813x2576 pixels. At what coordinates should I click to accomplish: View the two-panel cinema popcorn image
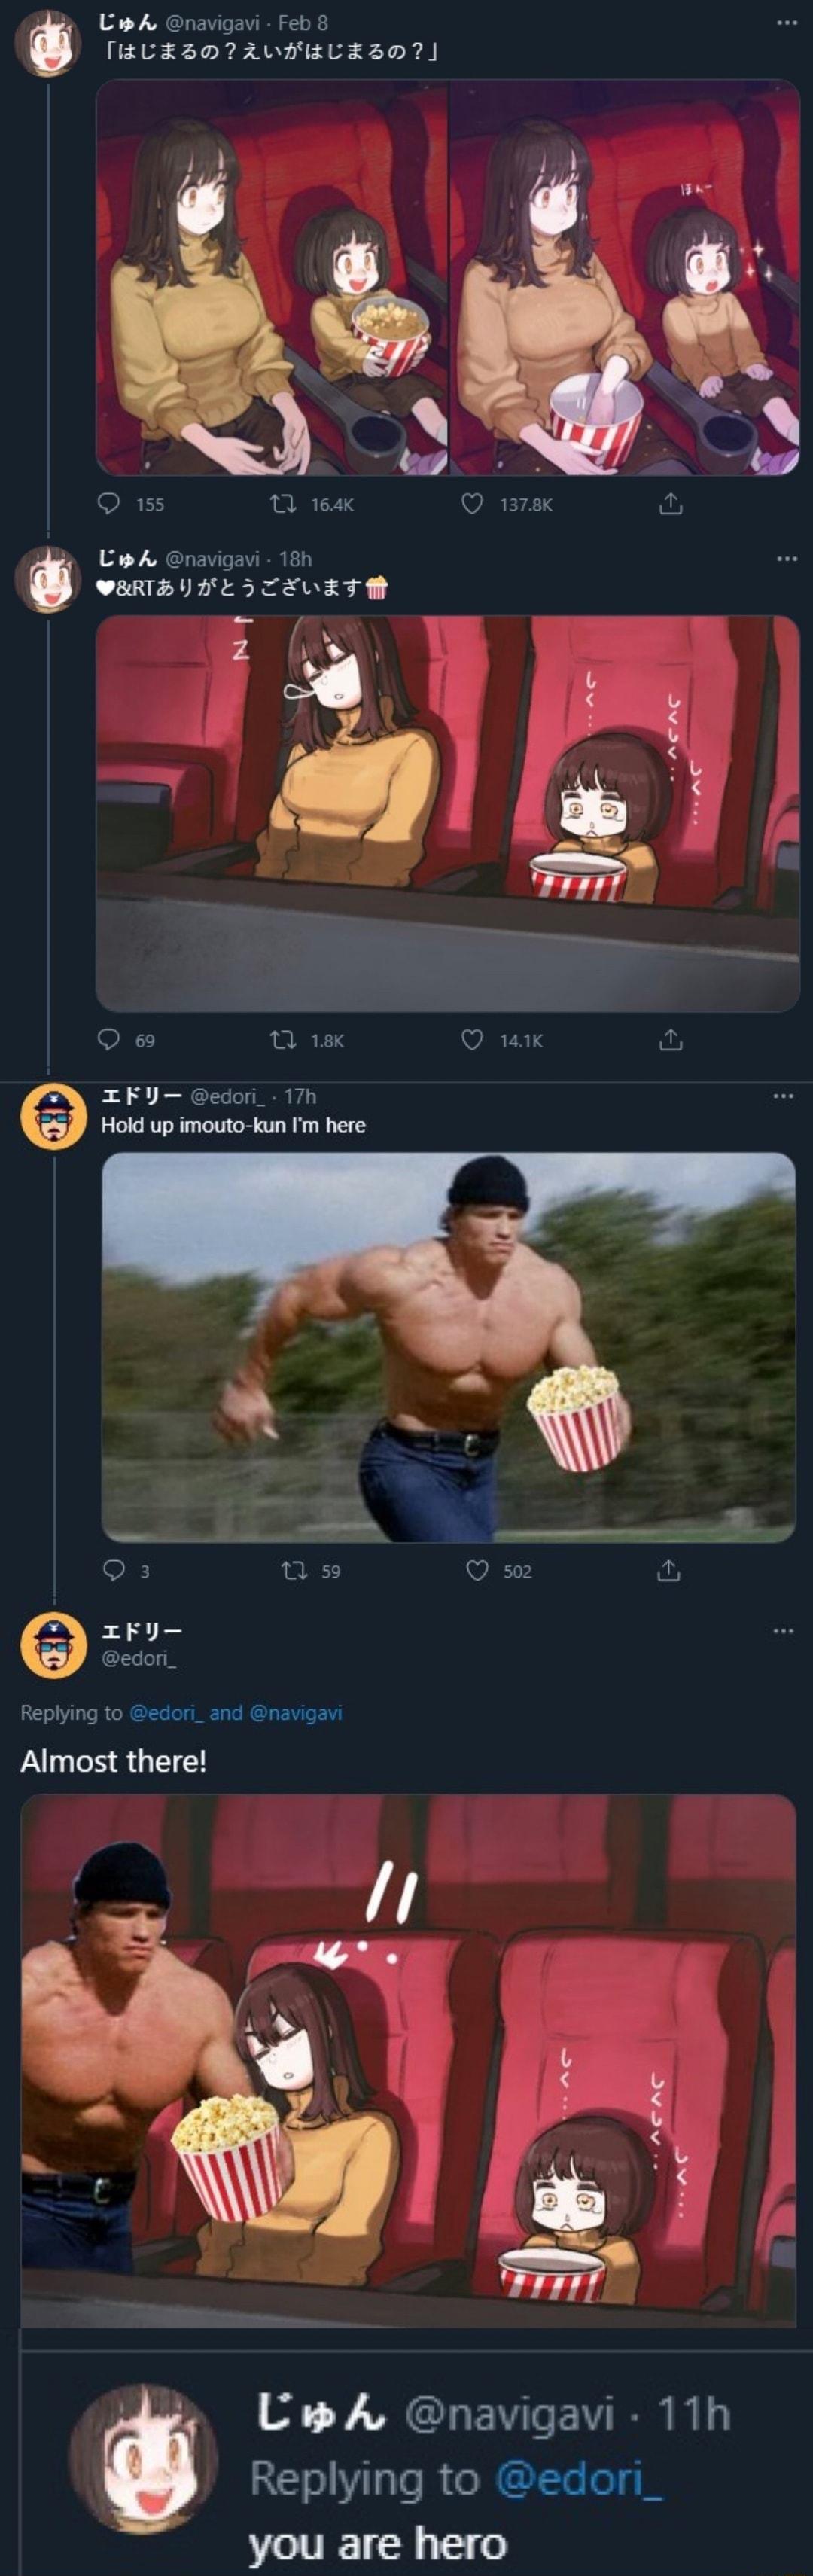[x=447, y=277]
